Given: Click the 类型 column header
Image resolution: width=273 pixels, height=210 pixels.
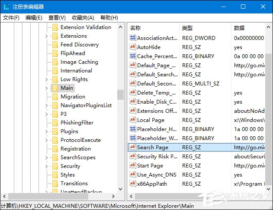Looking at the screenshot, I should point(187,28).
